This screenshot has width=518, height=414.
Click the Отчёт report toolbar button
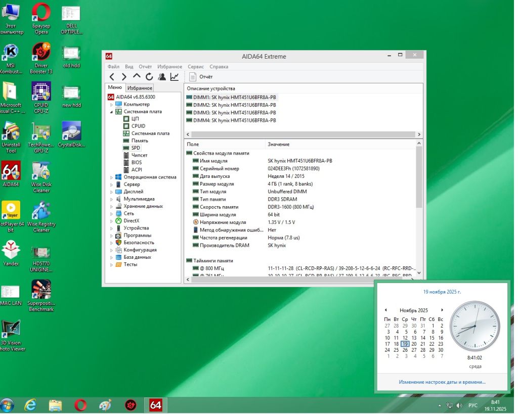click(x=201, y=77)
